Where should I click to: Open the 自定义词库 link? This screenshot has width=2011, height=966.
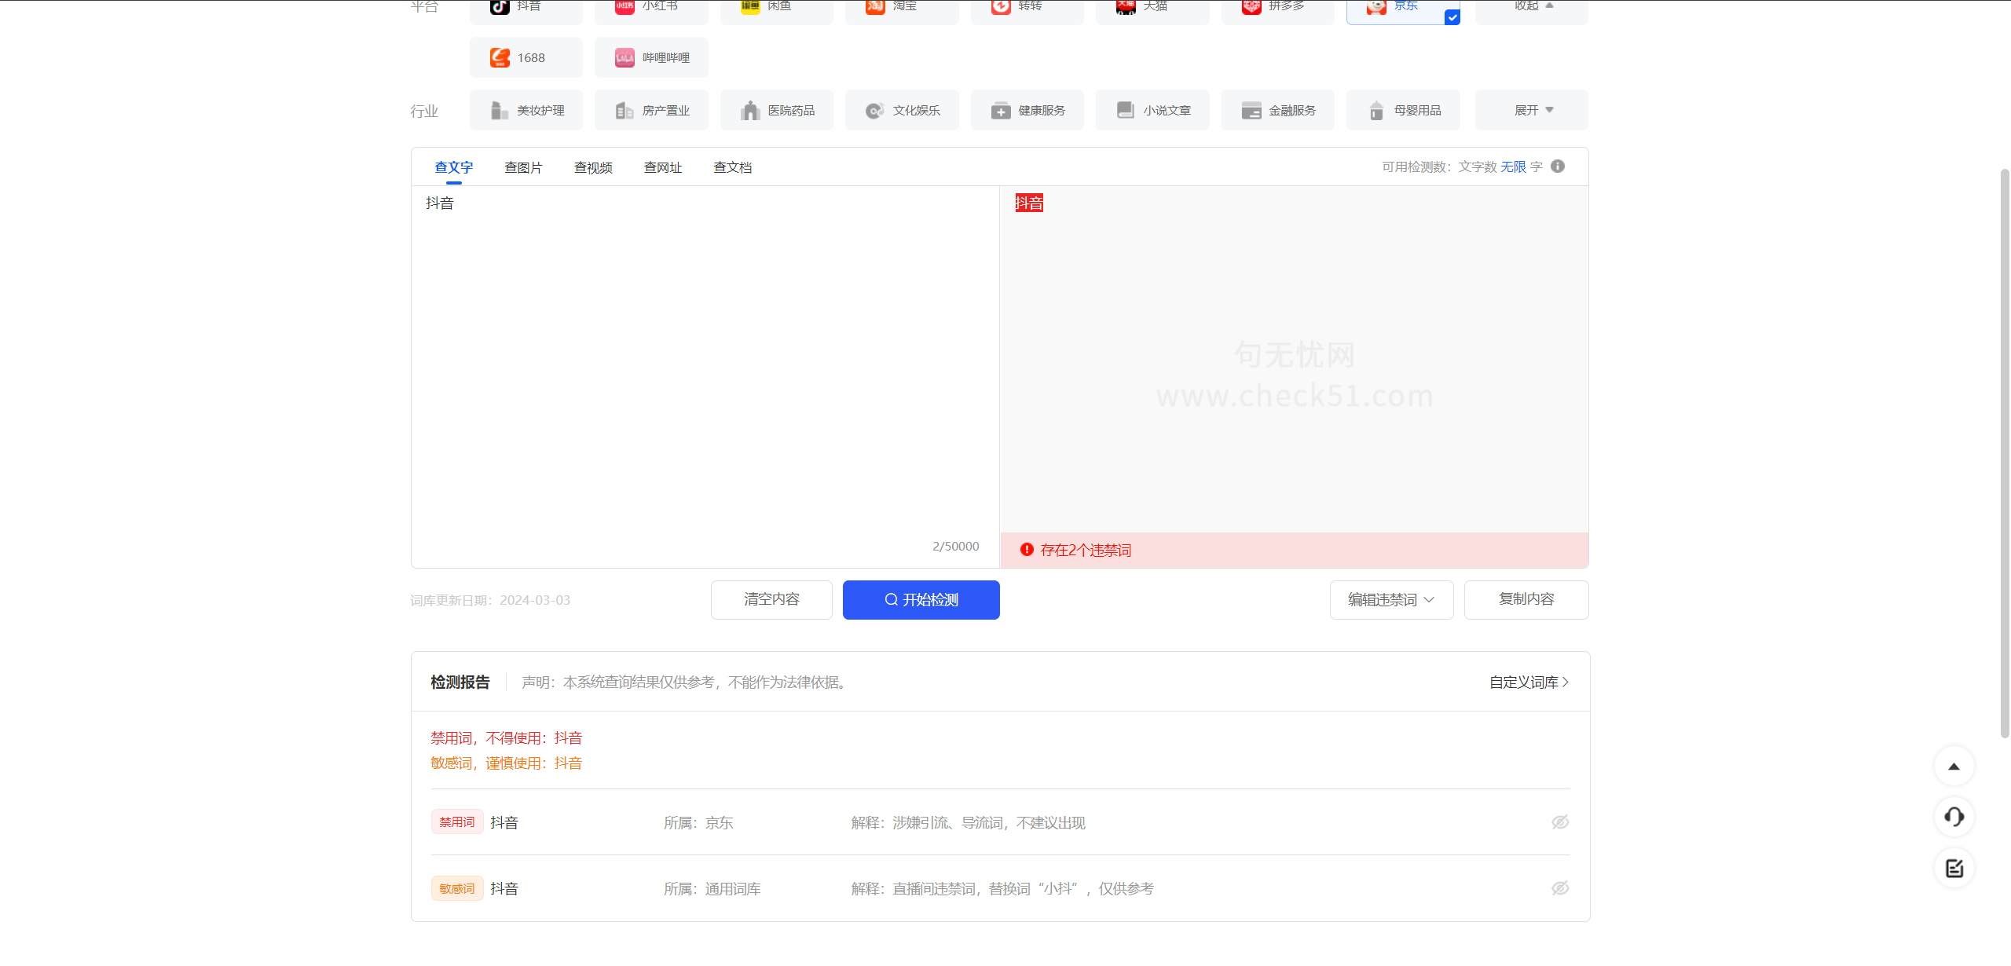[x=1529, y=682]
